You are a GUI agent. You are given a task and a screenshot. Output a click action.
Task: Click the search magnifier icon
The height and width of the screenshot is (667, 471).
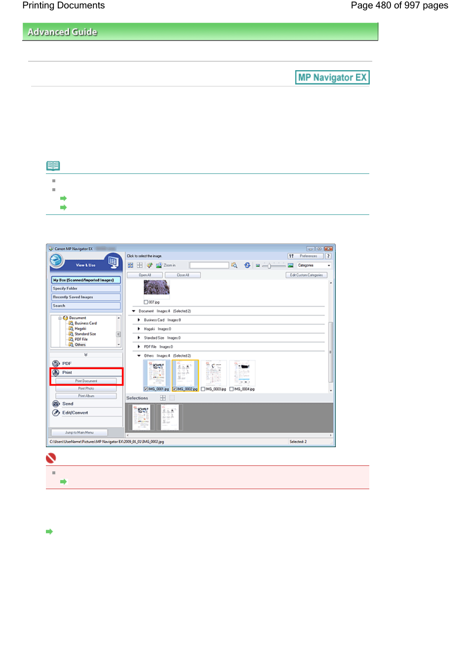235,265
